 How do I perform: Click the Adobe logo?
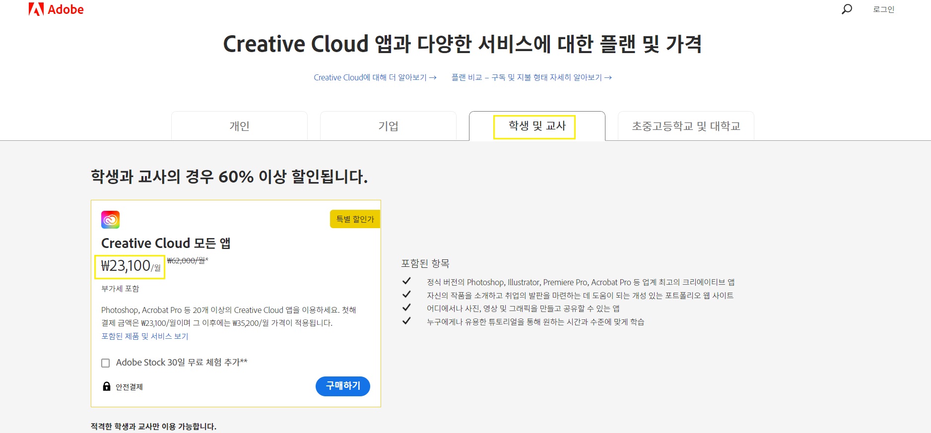[x=56, y=9]
